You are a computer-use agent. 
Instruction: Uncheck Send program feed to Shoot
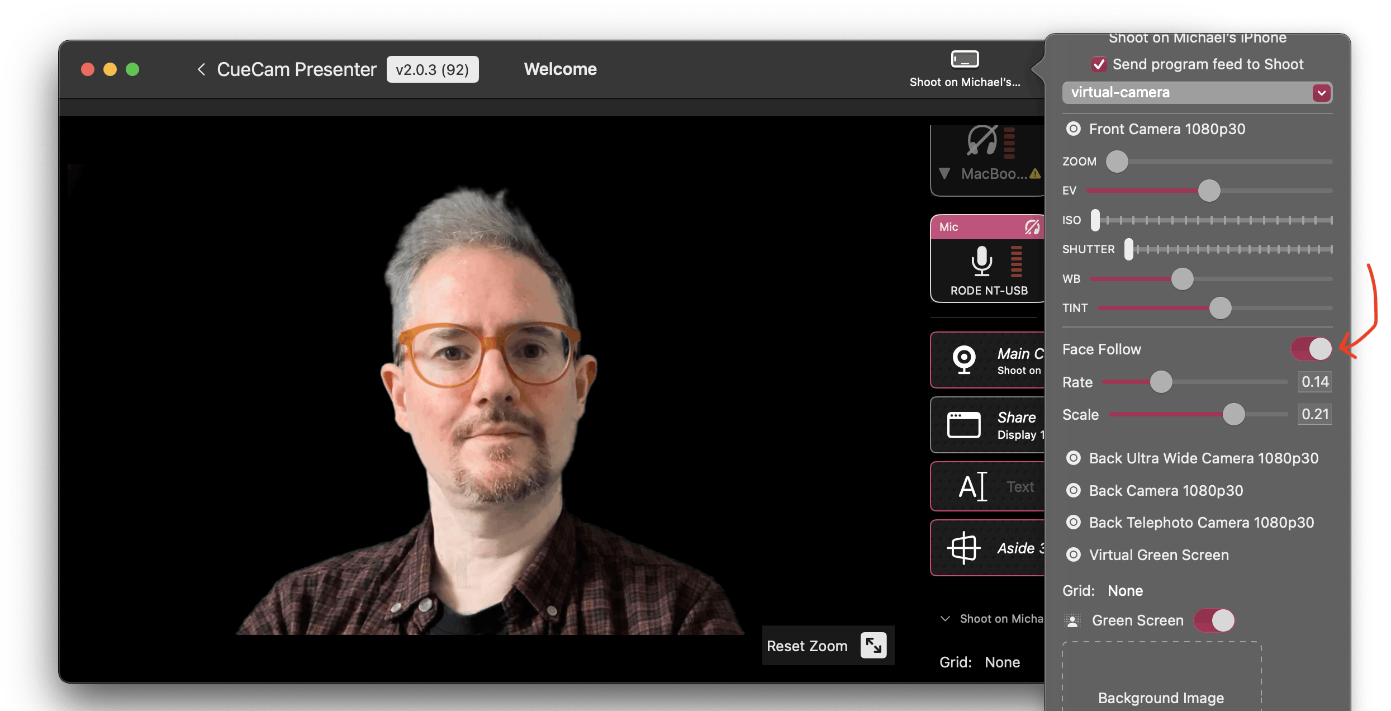(x=1099, y=64)
